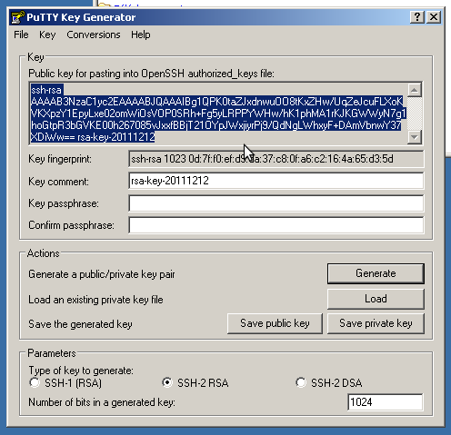Click the 'Confirm passphrase:' label
This screenshot has height=435, width=451.
[x=71, y=225]
